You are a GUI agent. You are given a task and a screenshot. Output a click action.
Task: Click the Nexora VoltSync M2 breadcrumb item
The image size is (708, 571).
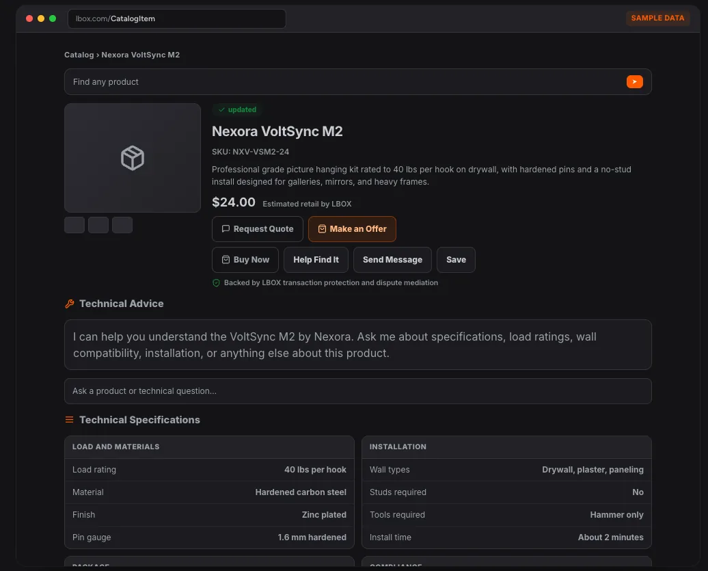coord(140,55)
